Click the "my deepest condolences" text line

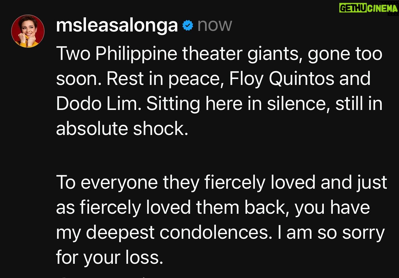pyautogui.click(x=220, y=233)
